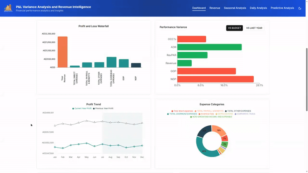This screenshot has height=173, width=308.
Task: Navigate to Predictive Analysis
Action: pyautogui.click(x=282, y=8)
